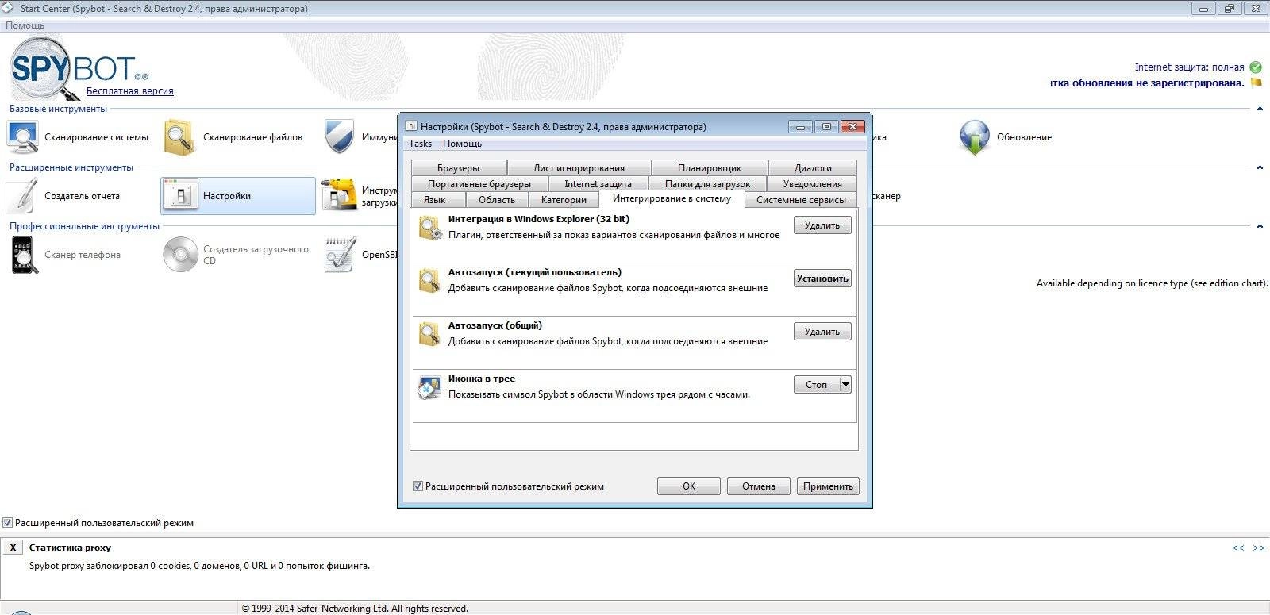Switch to the Диалоги tab
The width and height of the screenshot is (1270, 615).
click(x=813, y=168)
